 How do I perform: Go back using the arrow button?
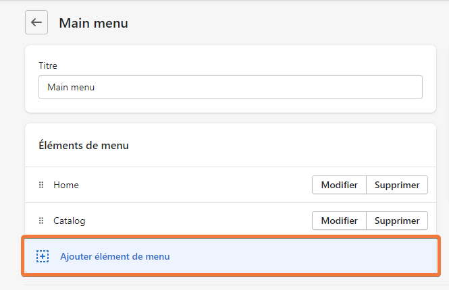click(x=36, y=22)
